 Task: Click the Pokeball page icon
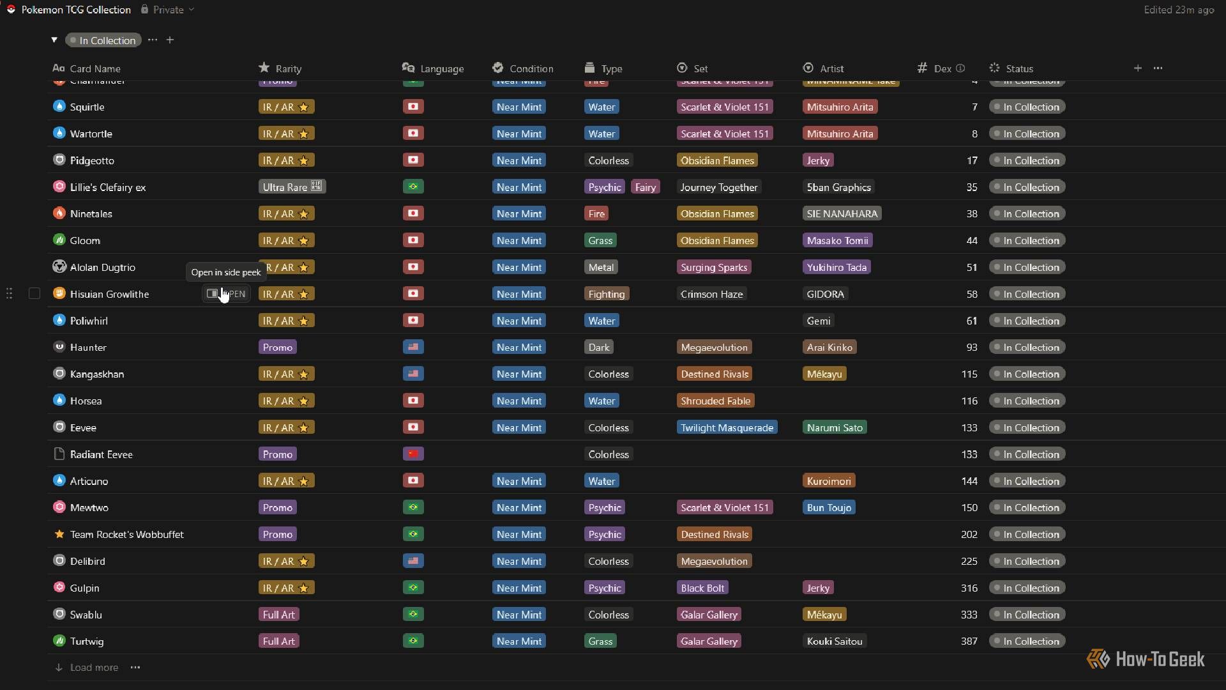coord(11,10)
